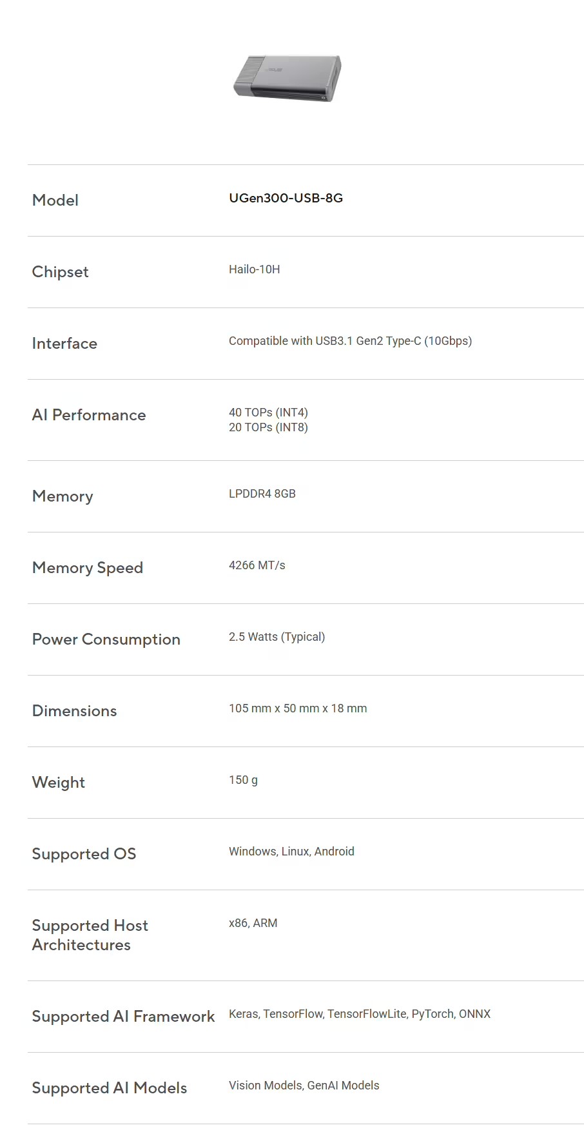Click the 4266 MT/s memory speed value
The height and width of the screenshot is (1141, 584).
257,565
